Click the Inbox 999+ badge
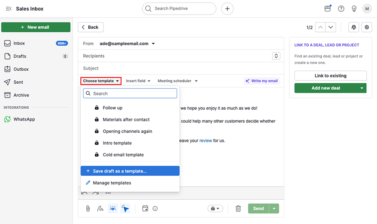This screenshot has height=224, width=377. pyautogui.click(x=62, y=43)
